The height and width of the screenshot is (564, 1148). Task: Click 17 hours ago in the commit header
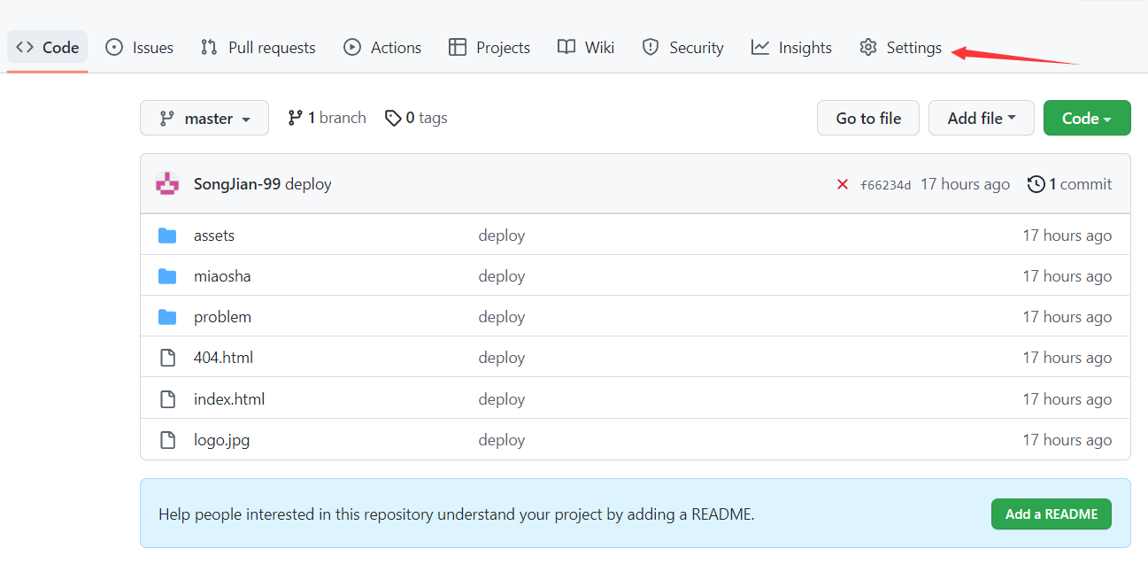point(965,184)
